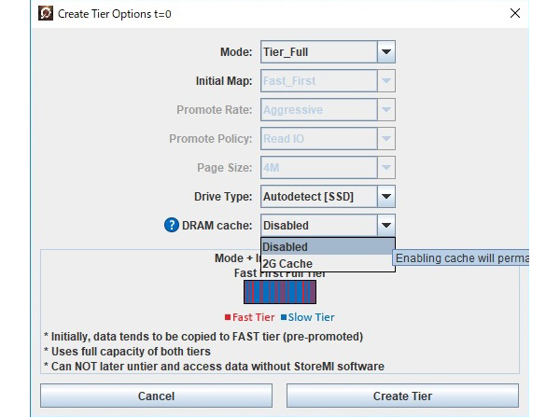Click the Initial Map dropdown arrow
The height and width of the screenshot is (417, 560).
pos(386,81)
